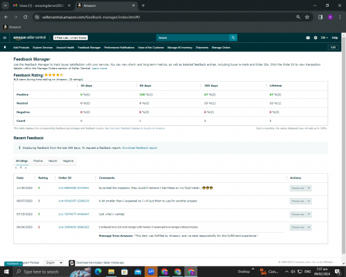
Task: Open the Mail app from the taskbar
Action: click(x=138, y=271)
